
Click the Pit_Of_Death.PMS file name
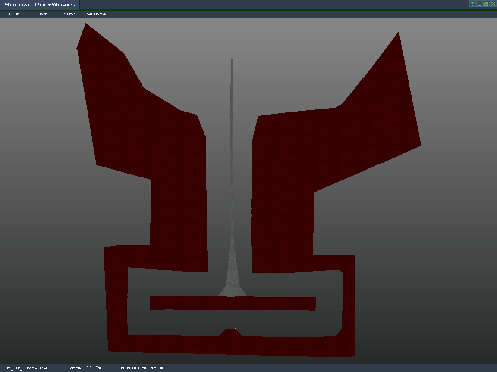point(27,368)
